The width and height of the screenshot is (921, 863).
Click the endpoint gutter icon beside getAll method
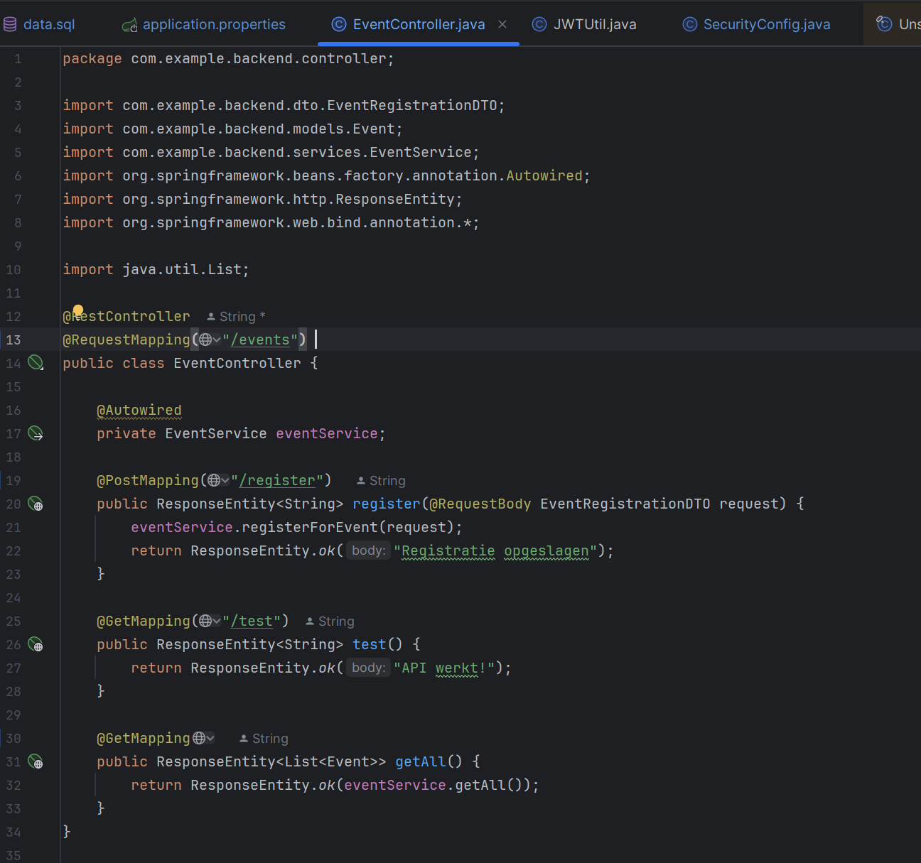point(35,761)
